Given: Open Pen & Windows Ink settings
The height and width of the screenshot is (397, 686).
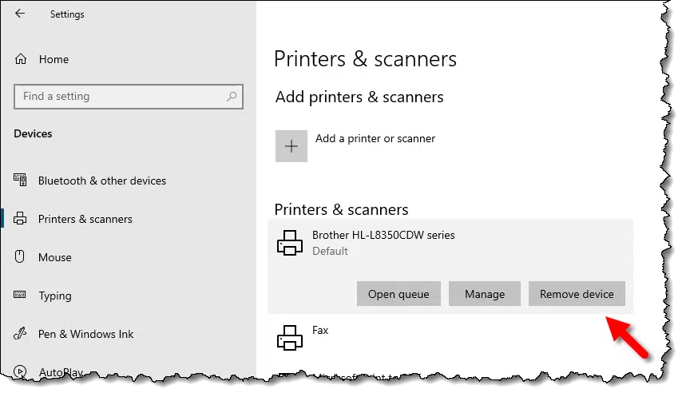Looking at the screenshot, I should click(x=85, y=334).
